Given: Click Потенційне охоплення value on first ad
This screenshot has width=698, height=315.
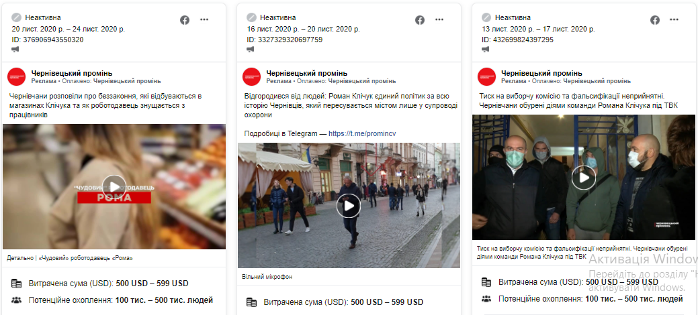Looking at the screenshot, I should coord(165,300).
